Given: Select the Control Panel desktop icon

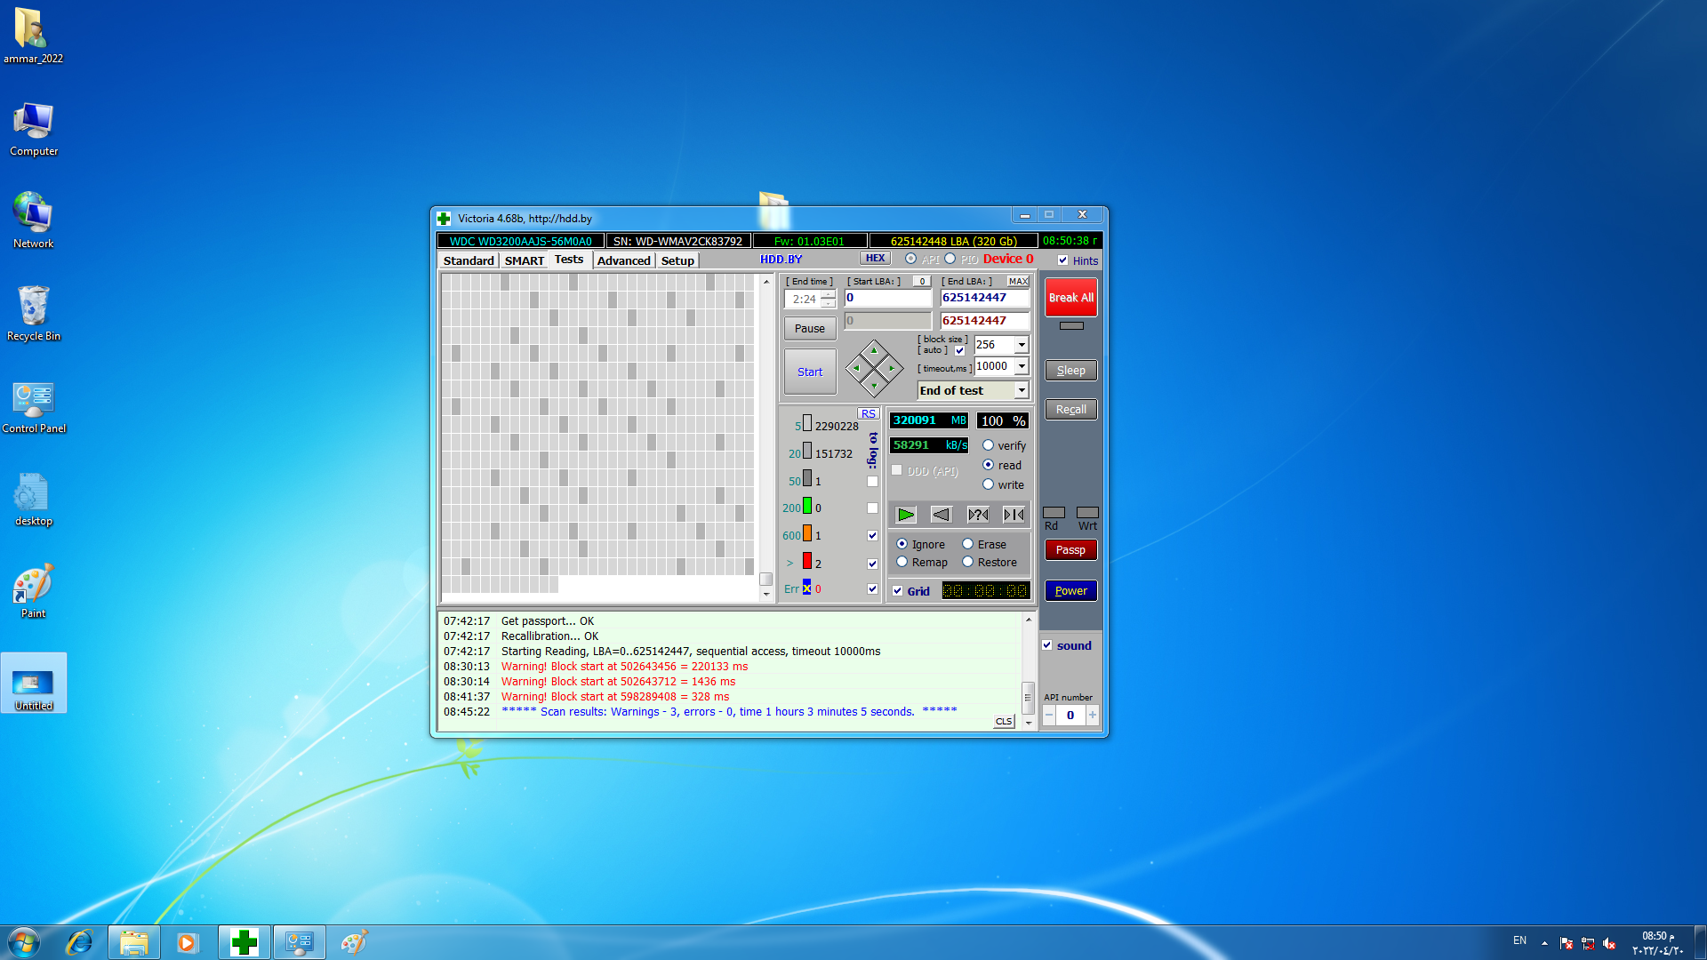Looking at the screenshot, I should [34, 407].
